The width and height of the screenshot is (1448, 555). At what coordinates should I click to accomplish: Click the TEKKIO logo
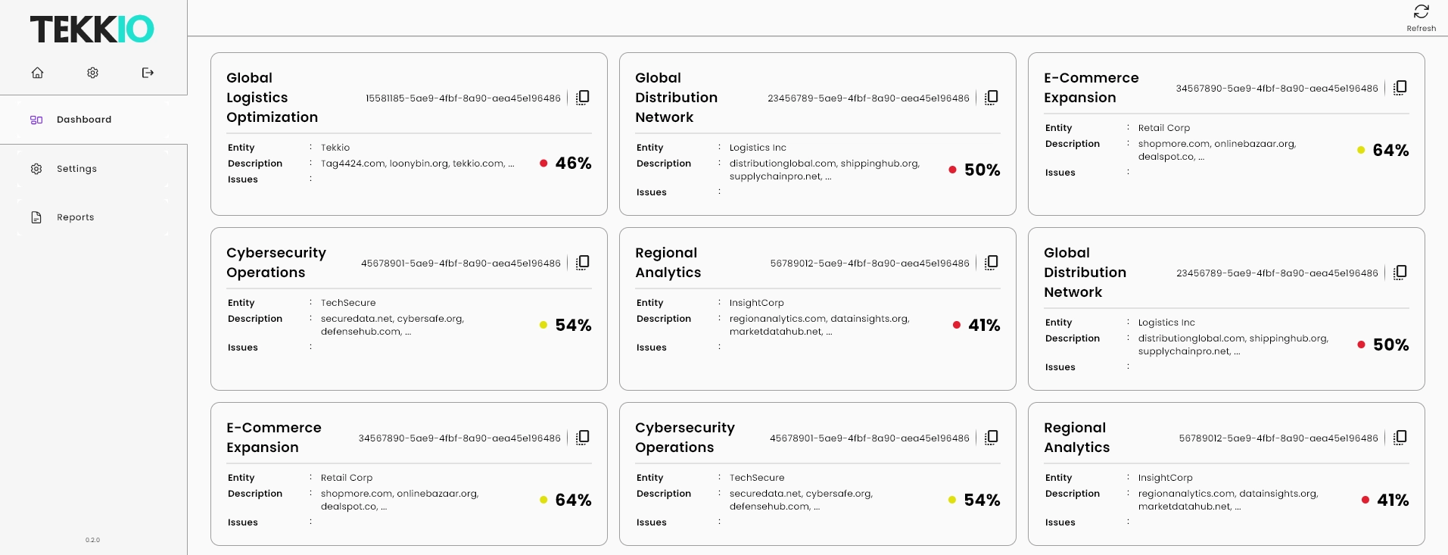(x=92, y=28)
